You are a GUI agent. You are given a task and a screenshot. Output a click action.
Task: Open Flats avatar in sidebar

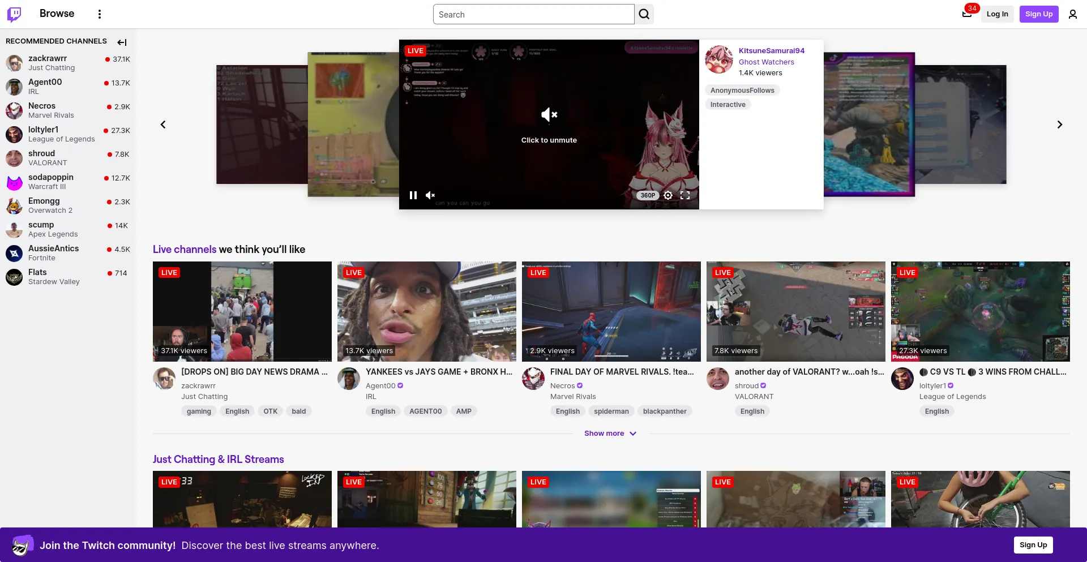click(14, 277)
